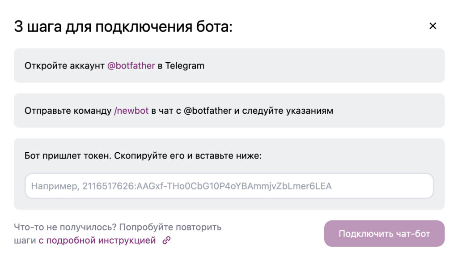This screenshot has height=262, width=458.
Task: Click the /newbot command link
Action: pos(131,111)
